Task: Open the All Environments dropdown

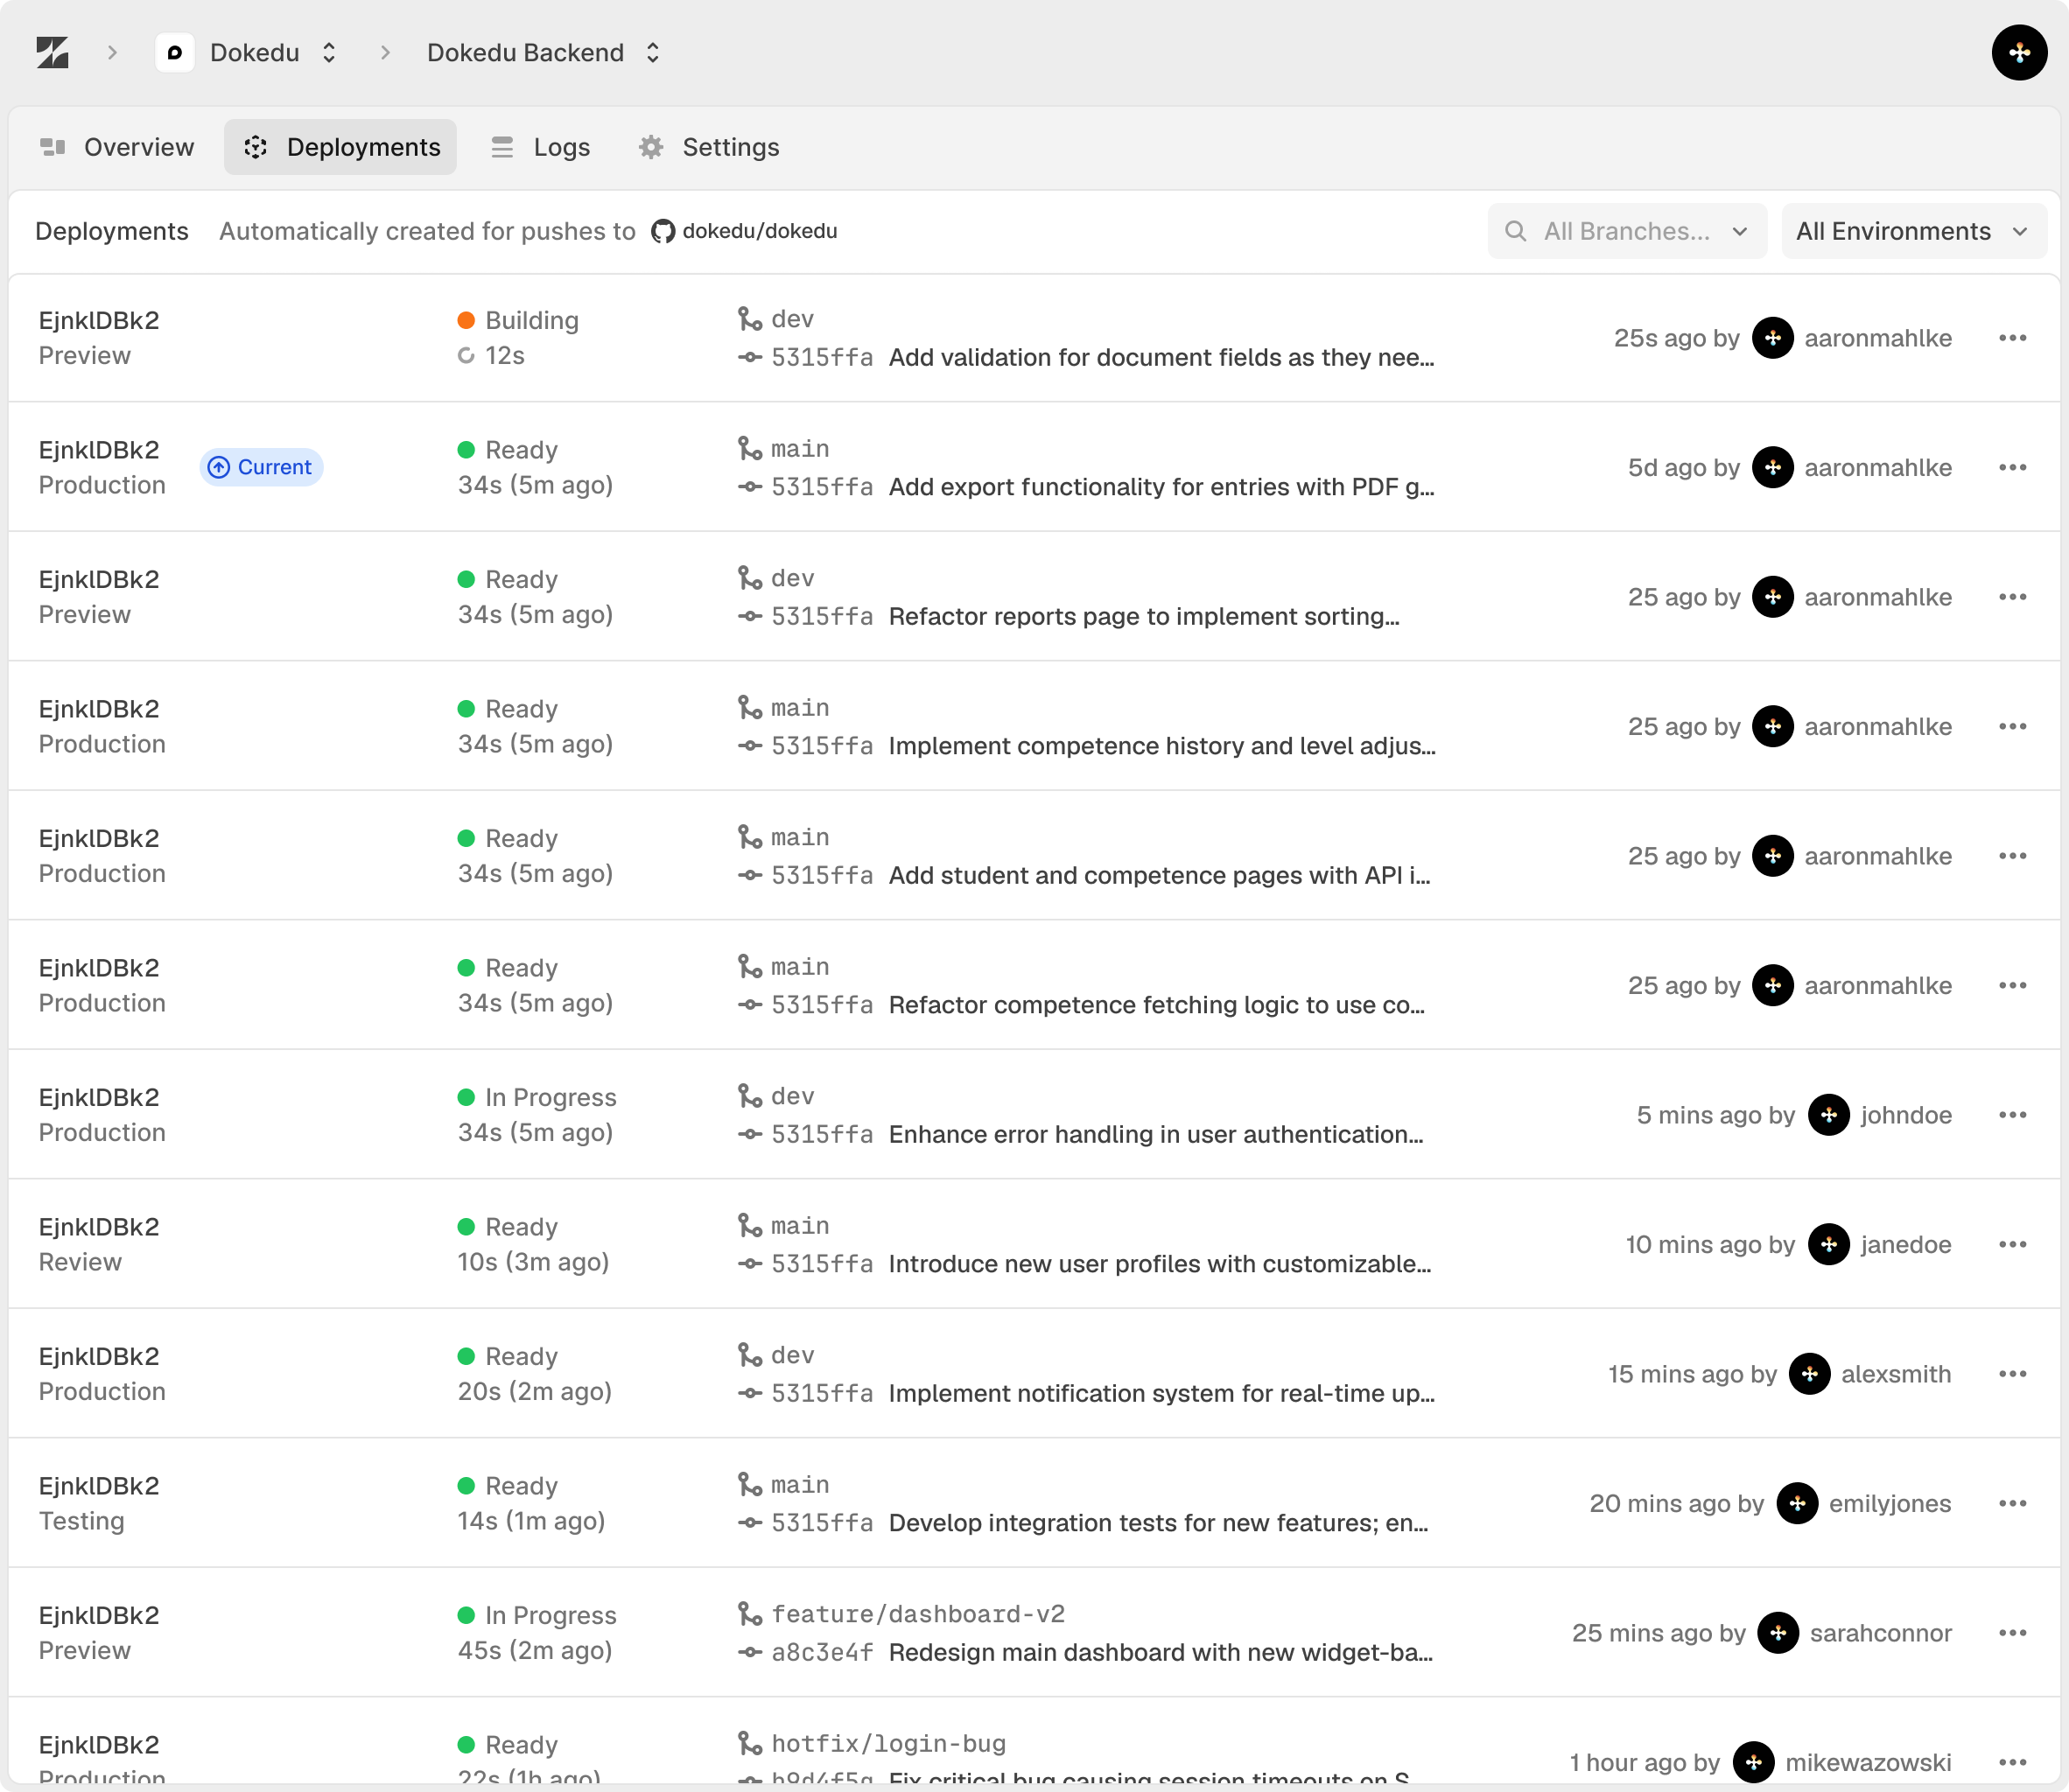Action: [1913, 231]
